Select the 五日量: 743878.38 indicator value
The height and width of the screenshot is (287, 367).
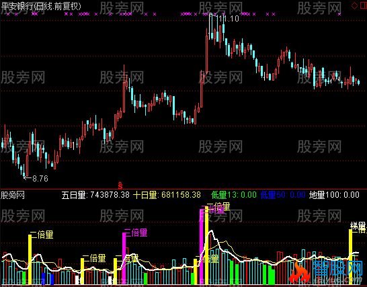pos(95,195)
